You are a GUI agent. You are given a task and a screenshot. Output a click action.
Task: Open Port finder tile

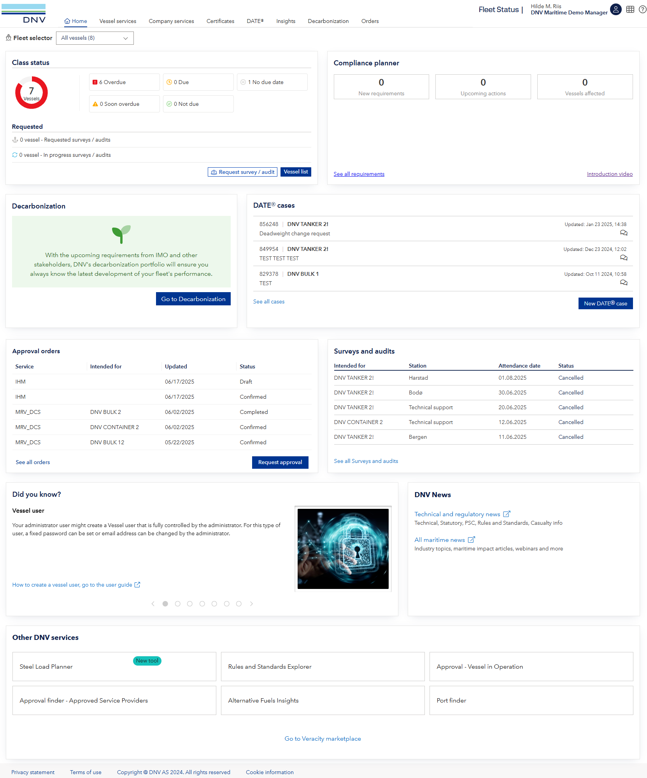531,701
